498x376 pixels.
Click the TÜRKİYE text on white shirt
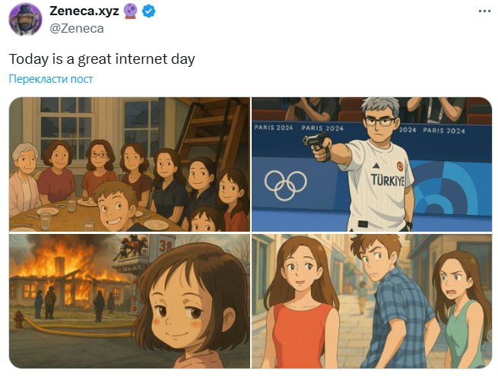388,180
